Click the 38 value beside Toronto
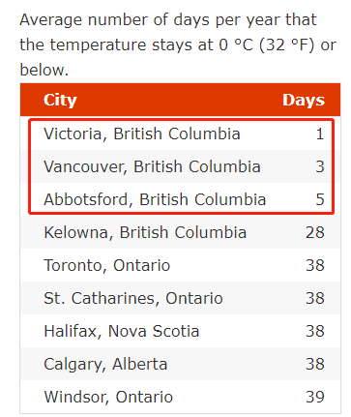351x417 pixels. [x=315, y=265]
